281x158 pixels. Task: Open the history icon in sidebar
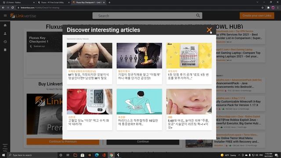(x=5, y=42)
